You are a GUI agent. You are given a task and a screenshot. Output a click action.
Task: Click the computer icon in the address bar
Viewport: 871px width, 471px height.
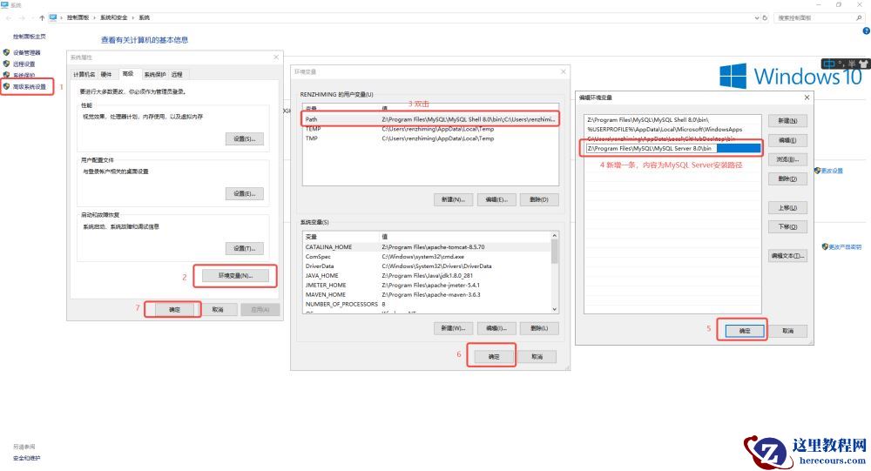coord(53,17)
